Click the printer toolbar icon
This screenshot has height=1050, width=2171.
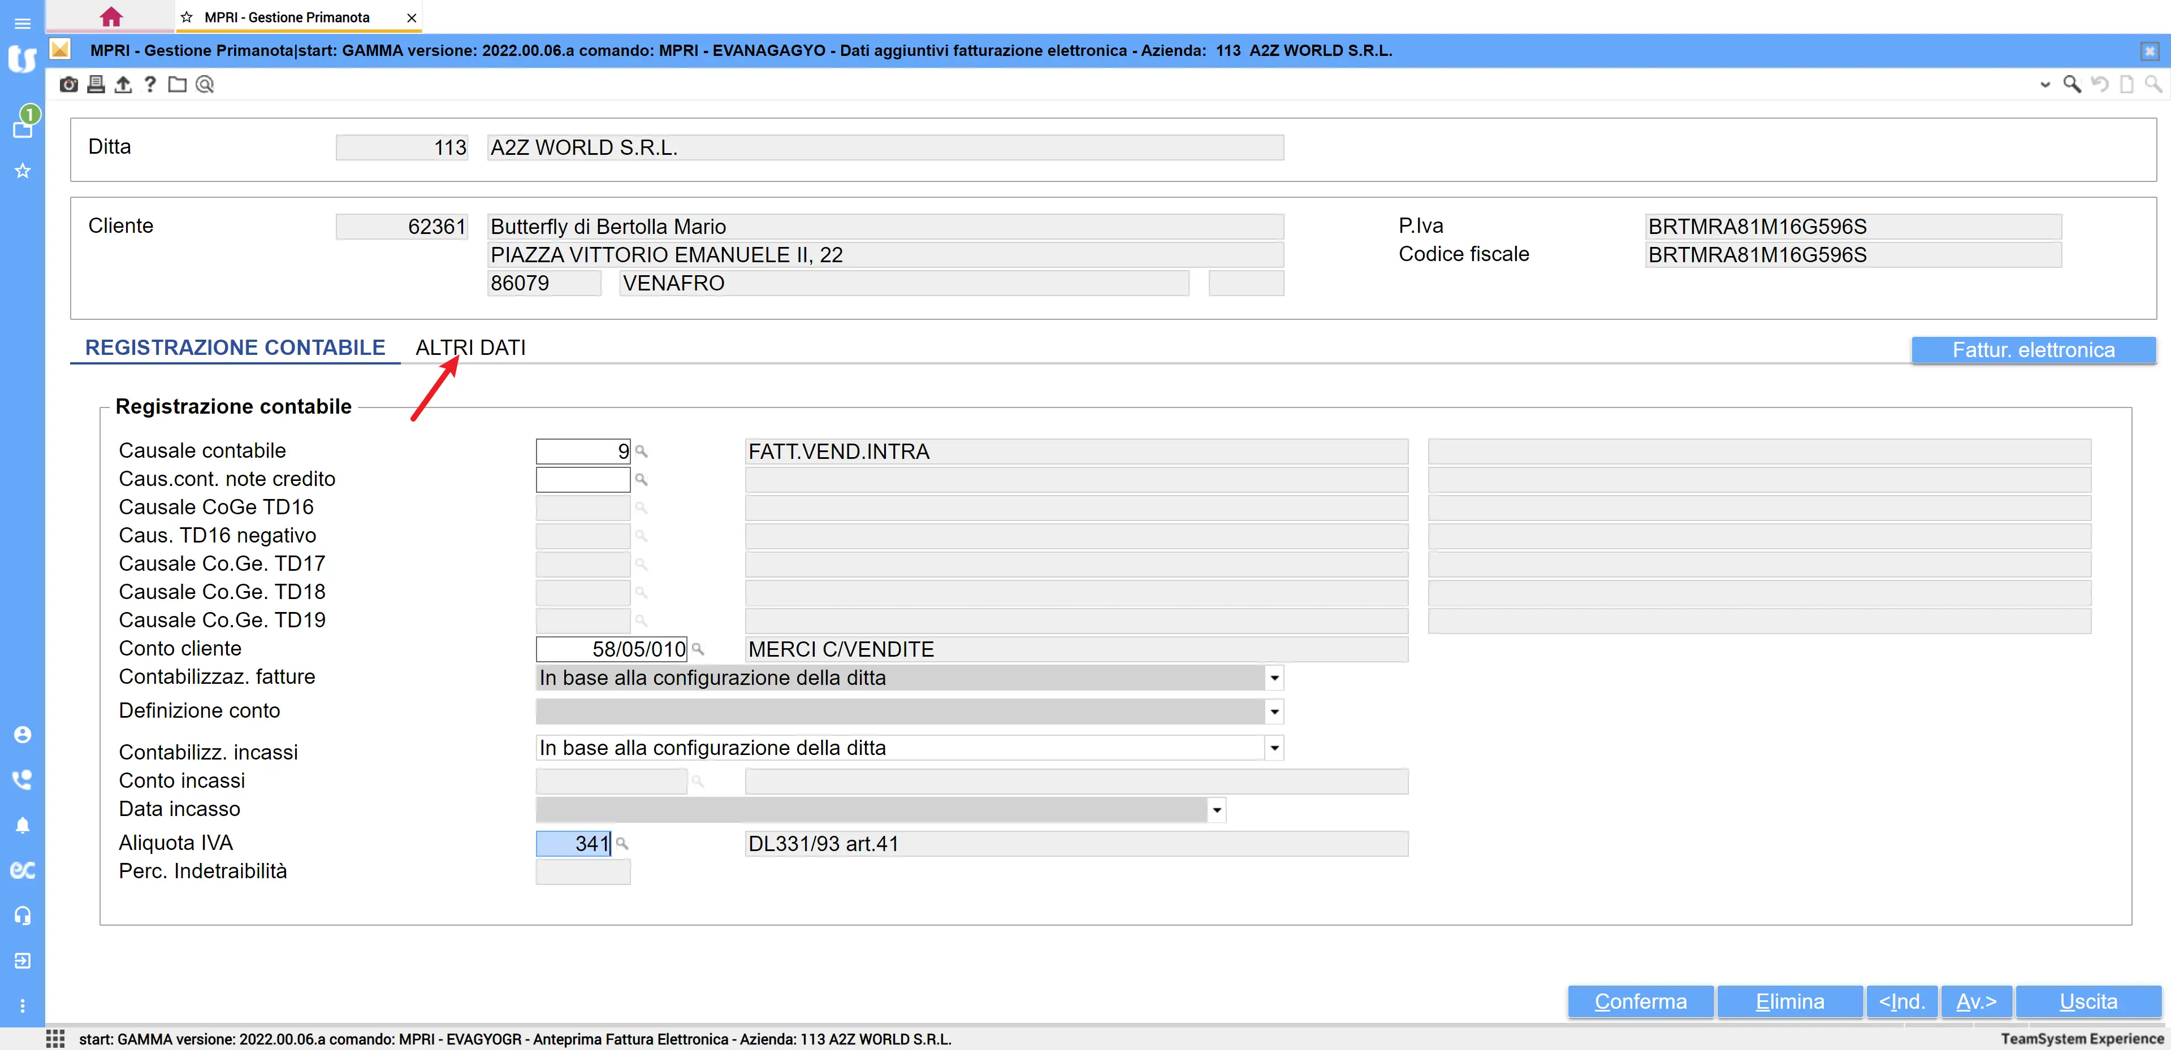96,84
